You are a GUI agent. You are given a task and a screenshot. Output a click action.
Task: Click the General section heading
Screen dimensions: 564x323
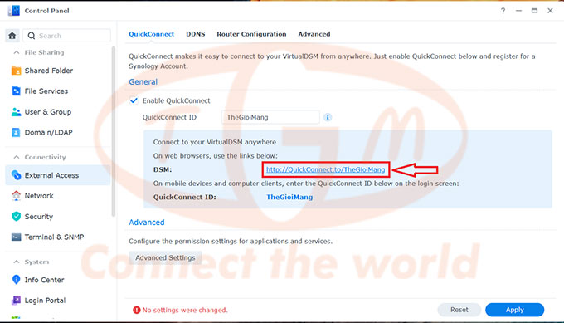(x=143, y=82)
